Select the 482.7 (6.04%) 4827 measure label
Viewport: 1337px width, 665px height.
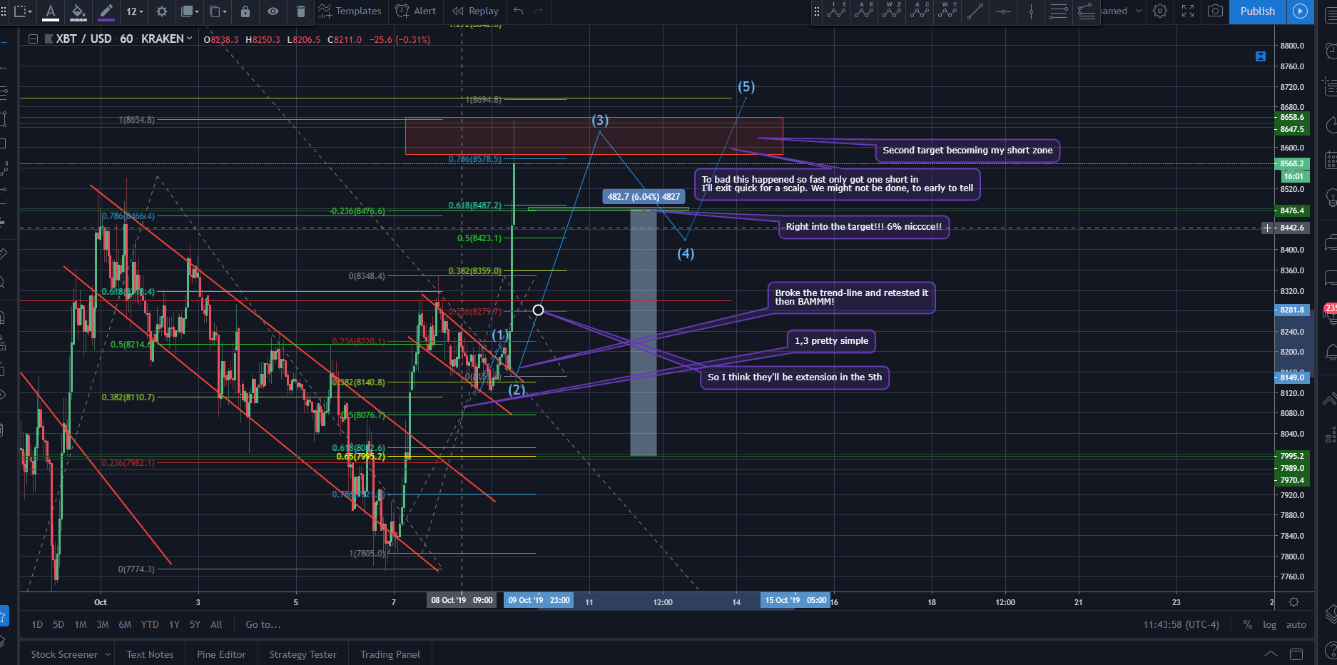click(644, 197)
